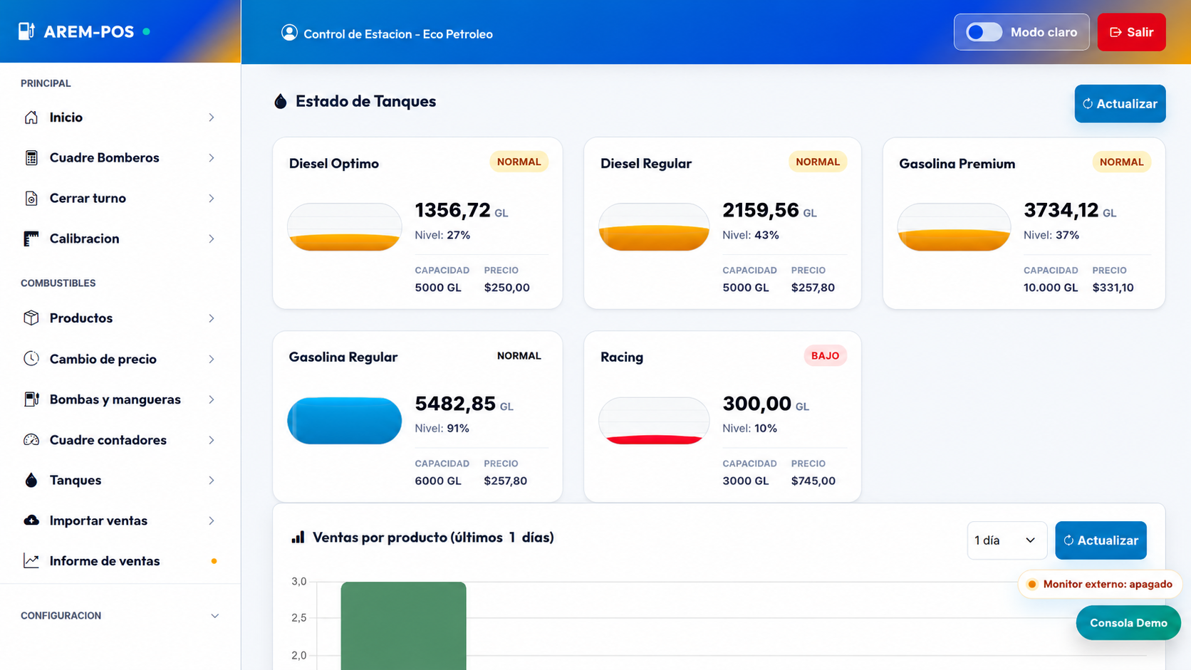Screen dimensions: 1191x670
Task: Click the Nivel: 43% text
Action: click(750, 235)
